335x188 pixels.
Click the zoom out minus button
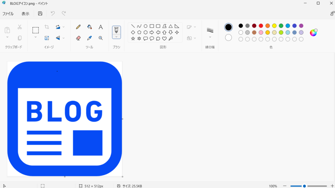(285, 186)
